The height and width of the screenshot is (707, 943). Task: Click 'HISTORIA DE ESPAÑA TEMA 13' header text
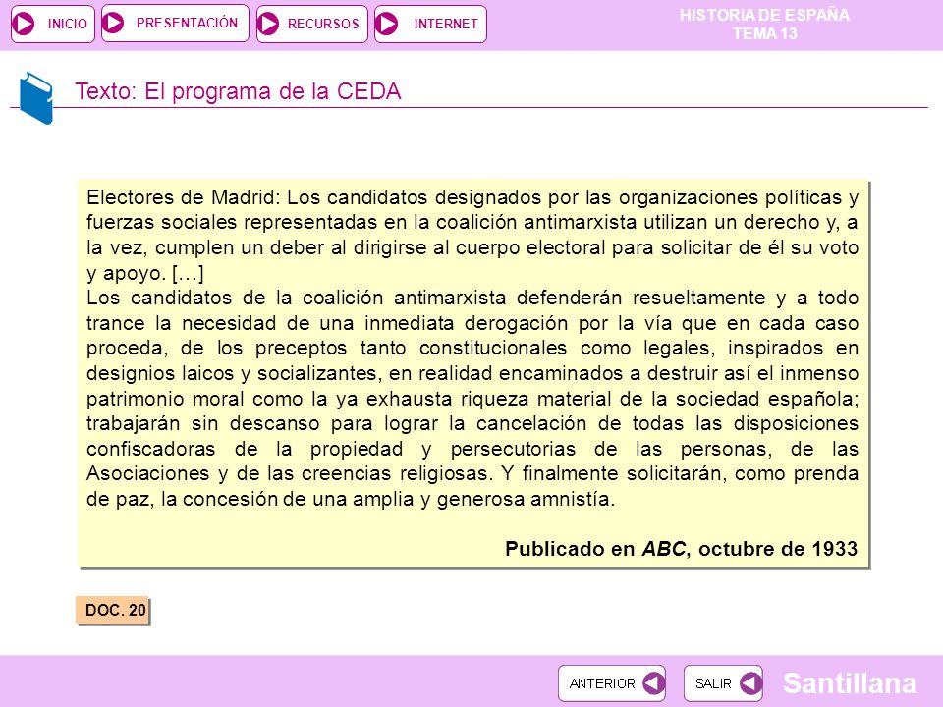[x=764, y=24]
